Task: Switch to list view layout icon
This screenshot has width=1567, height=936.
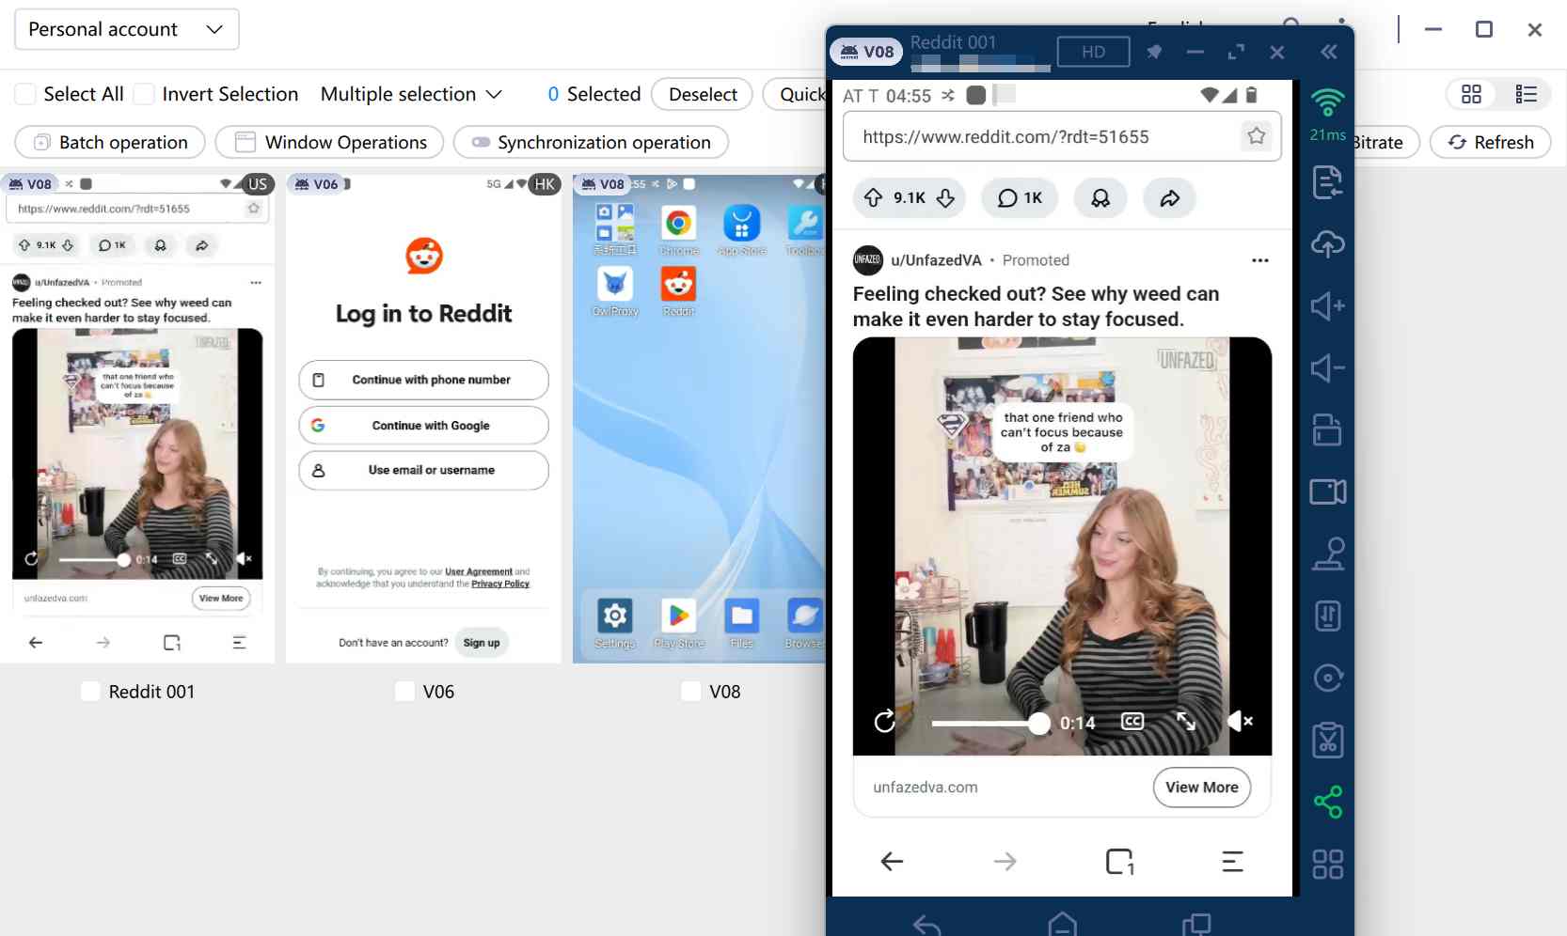Action: pos(1526,94)
